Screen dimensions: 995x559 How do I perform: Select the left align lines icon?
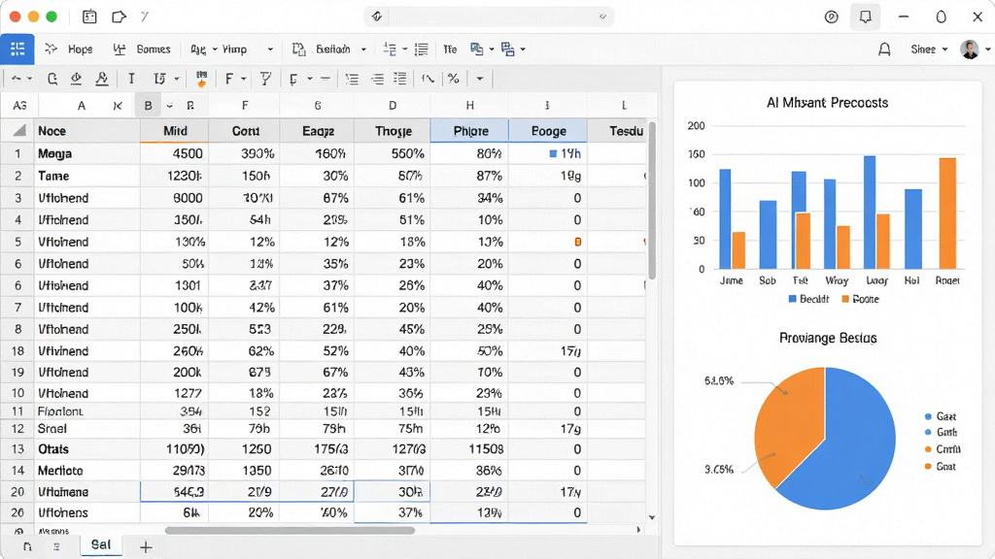tap(352, 79)
